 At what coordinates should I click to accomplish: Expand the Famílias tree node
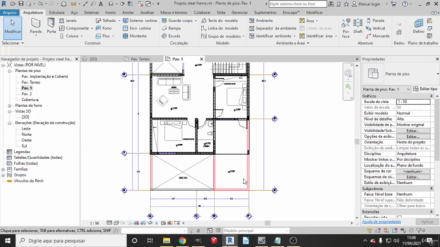point(3,169)
